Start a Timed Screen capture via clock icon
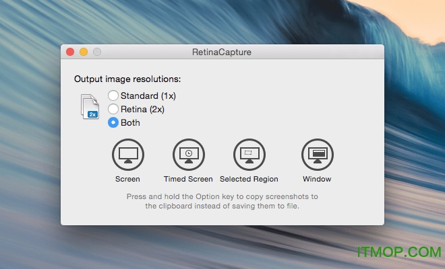 pyautogui.click(x=188, y=155)
